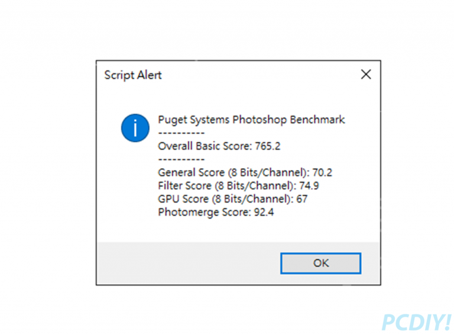Click the 70.2 general score value
Screen dimensions: 454x334
[x=322, y=172]
